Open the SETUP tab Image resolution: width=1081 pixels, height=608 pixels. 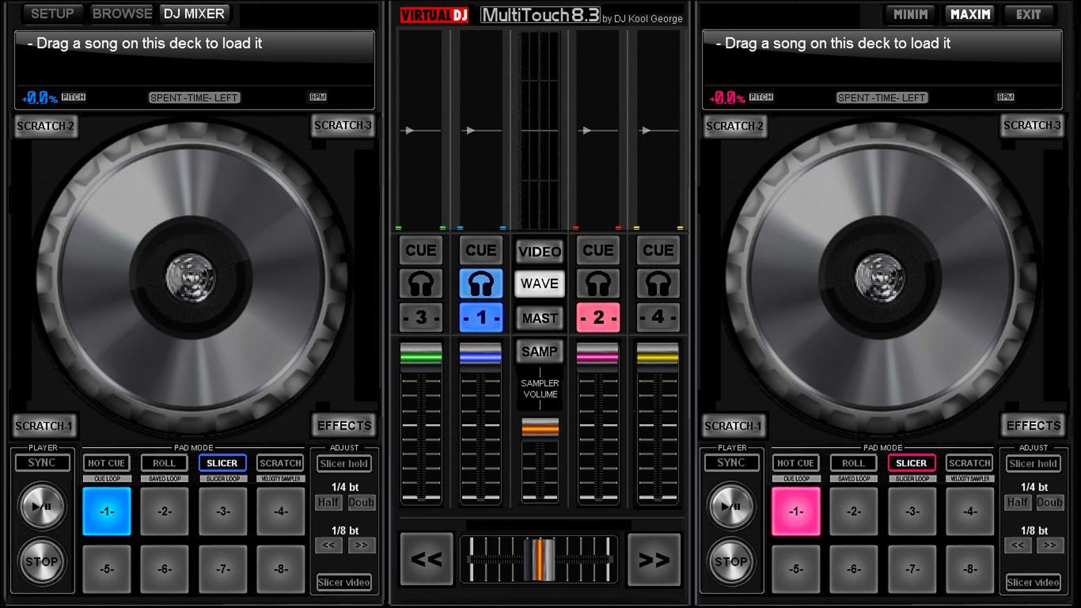tap(52, 14)
